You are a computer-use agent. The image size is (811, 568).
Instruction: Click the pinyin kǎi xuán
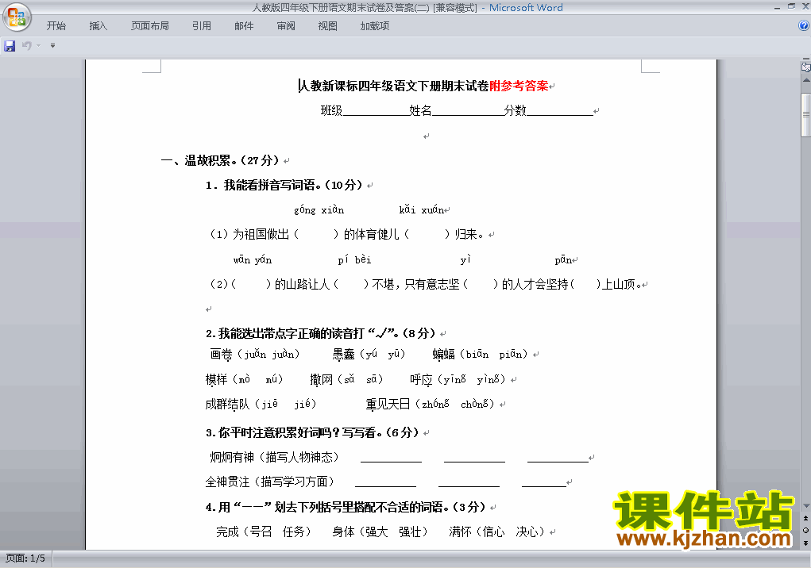(422, 209)
